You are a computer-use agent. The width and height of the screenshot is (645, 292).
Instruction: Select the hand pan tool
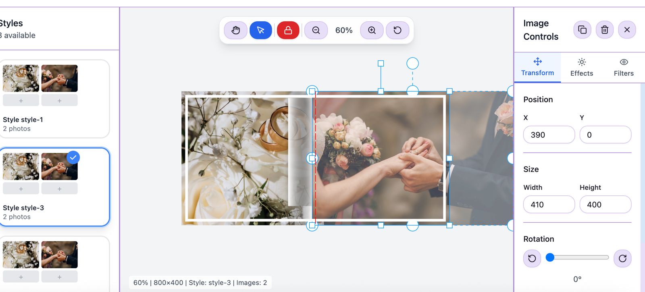pyautogui.click(x=236, y=30)
